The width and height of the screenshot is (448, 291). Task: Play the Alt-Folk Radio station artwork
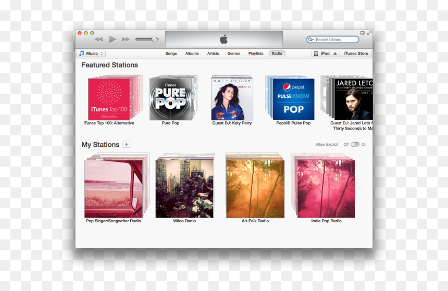coord(255,189)
